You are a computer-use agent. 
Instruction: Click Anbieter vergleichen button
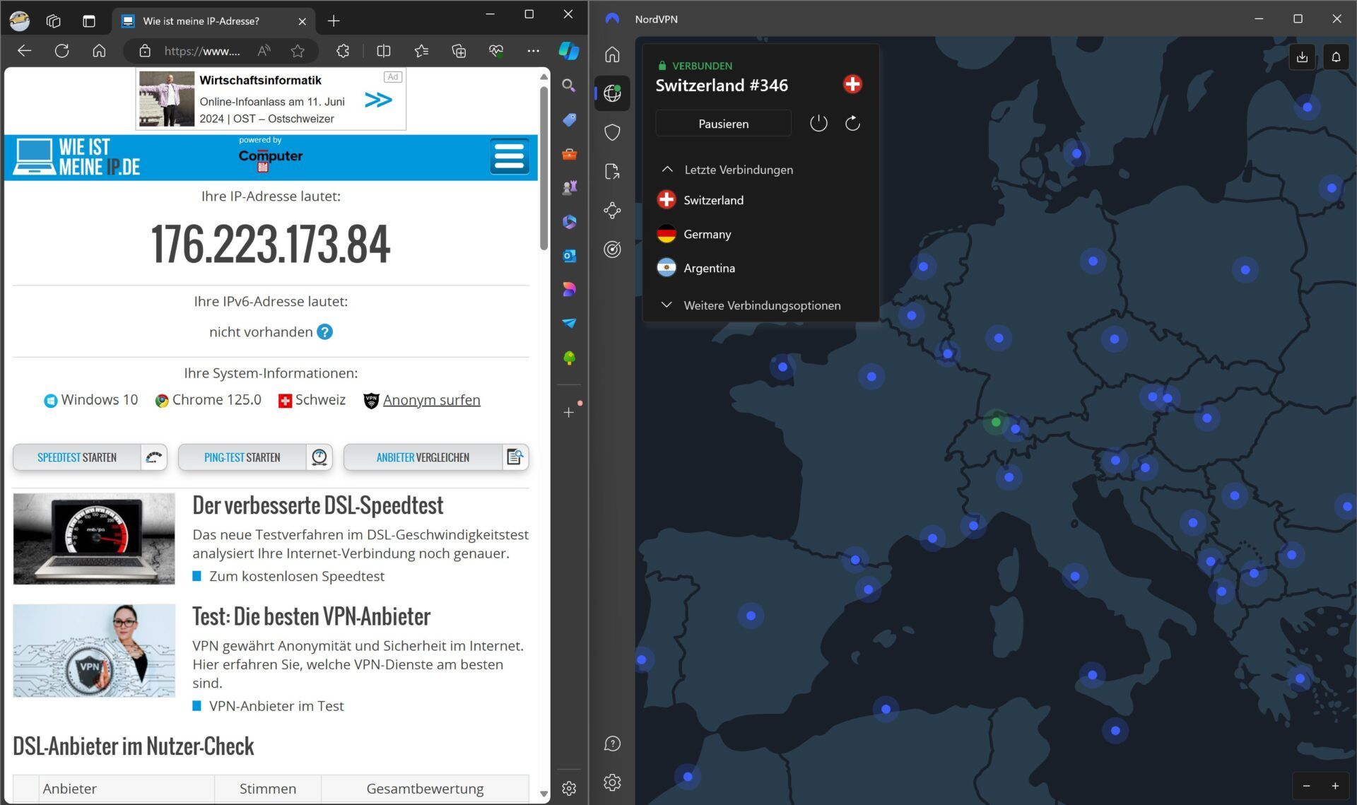click(436, 457)
